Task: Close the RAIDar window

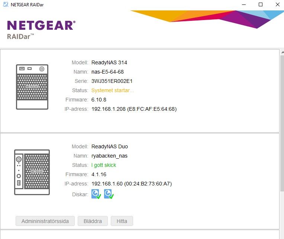Action: click(277, 4)
